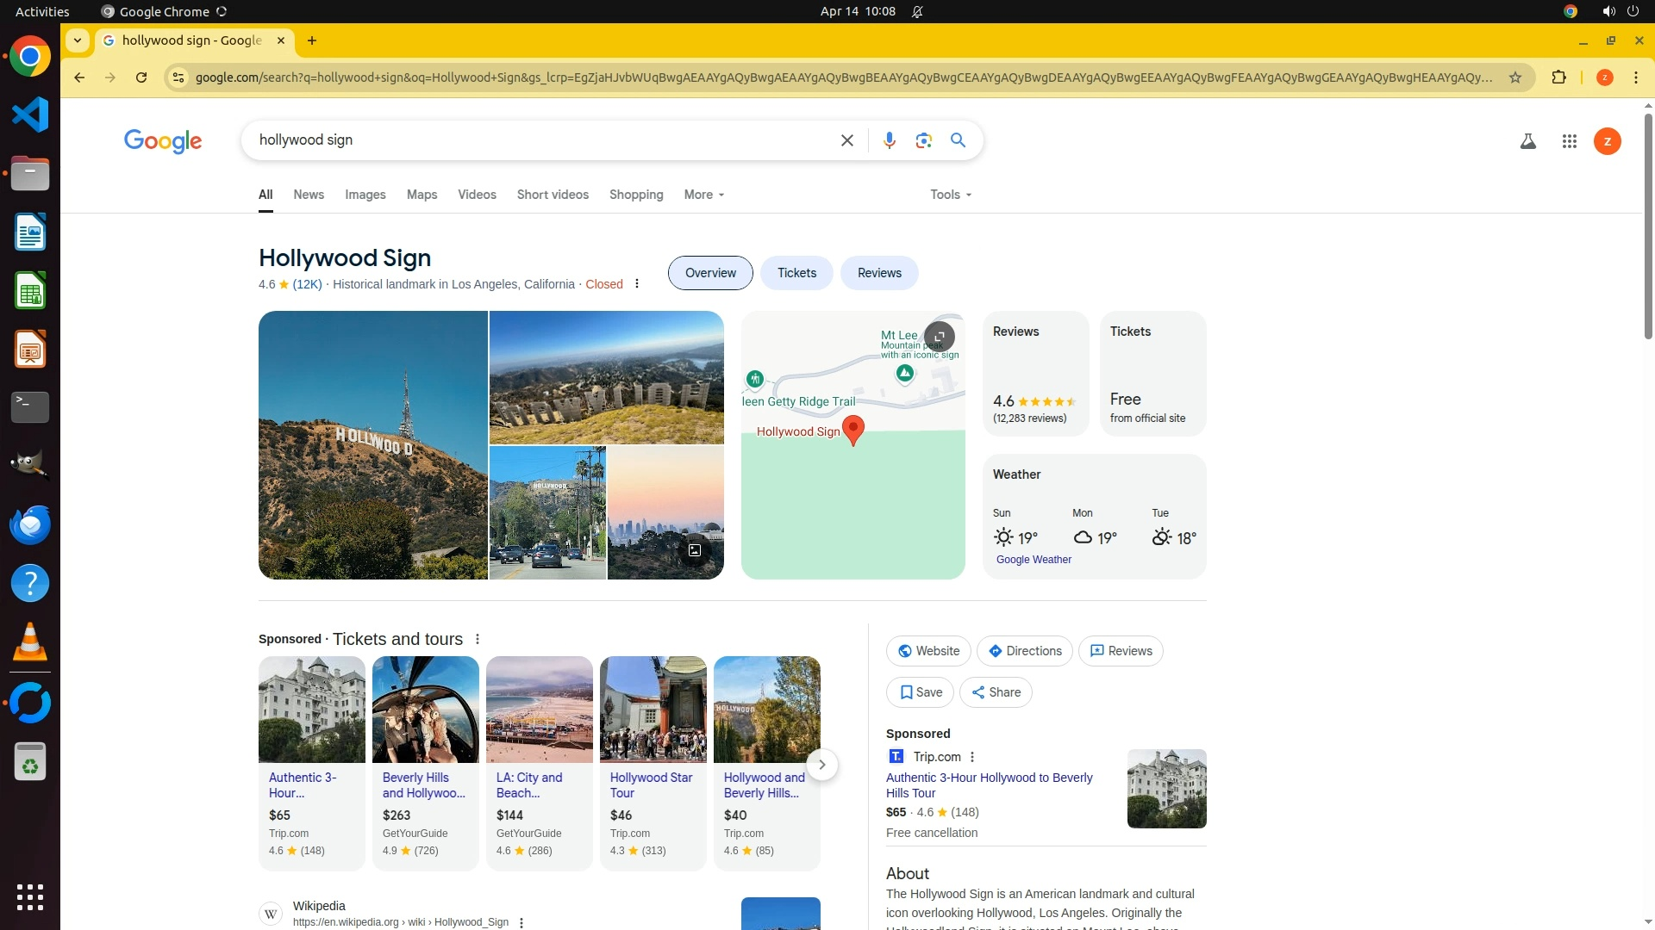This screenshot has width=1655, height=930.
Task: Open Google Lens image search
Action: pos(923,140)
